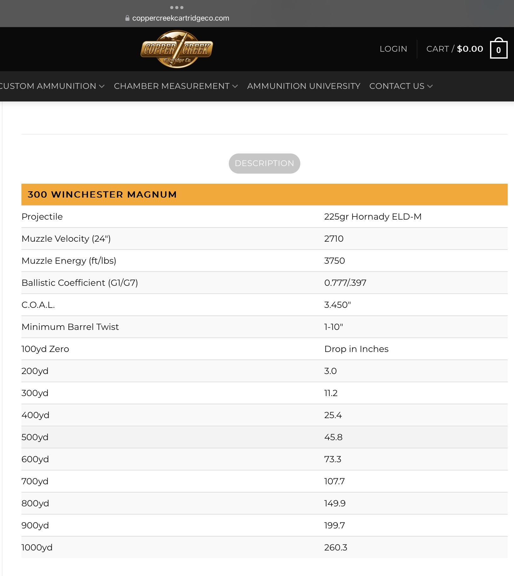The width and height of the screenshot is (514, 576).
Task: Click the '300yd' row label
Action: (35, 393)
